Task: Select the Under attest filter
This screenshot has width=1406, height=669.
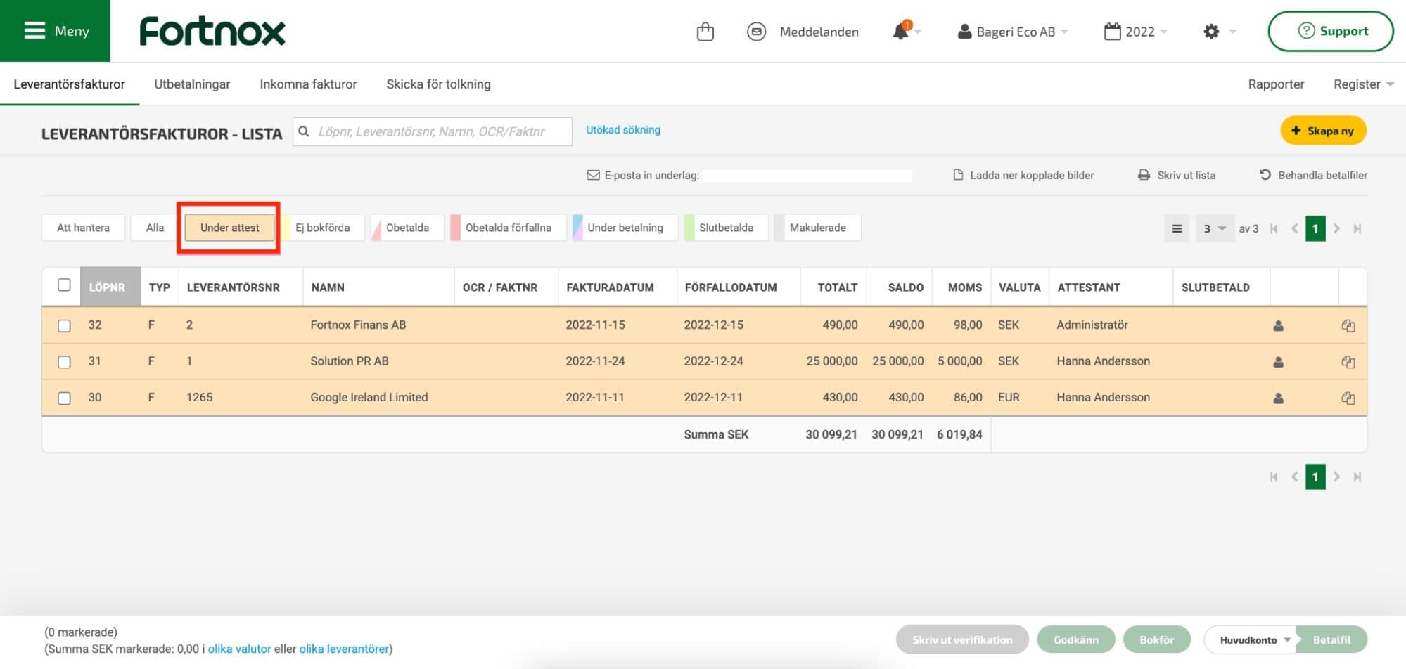Action: (229, 228)
